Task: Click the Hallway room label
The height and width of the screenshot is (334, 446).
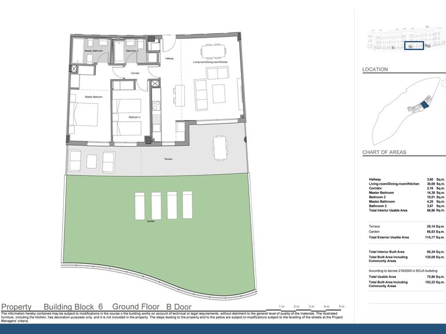Action: click(169, 59)
